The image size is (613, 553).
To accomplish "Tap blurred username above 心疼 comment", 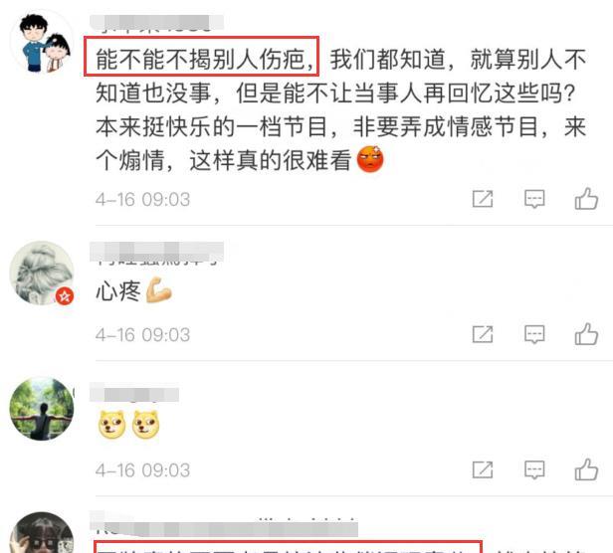I will coord(157,252).
